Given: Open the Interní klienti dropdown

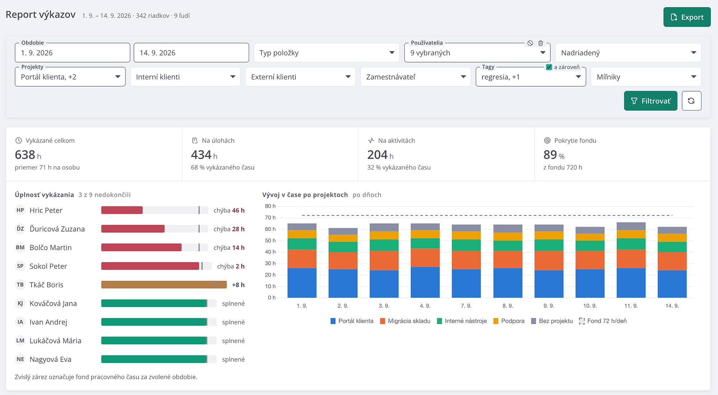Looking at the screenshot, I should (186, 77).
